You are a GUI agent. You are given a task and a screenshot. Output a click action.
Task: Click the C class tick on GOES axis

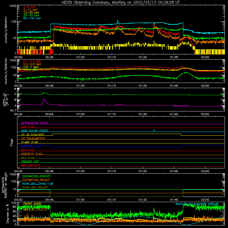[x=15, y=94]
